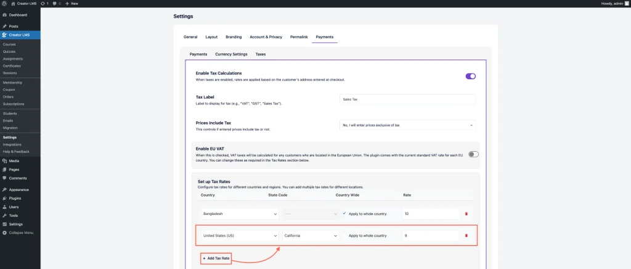Open the Currency Settings sub-tab

(231, 54)
